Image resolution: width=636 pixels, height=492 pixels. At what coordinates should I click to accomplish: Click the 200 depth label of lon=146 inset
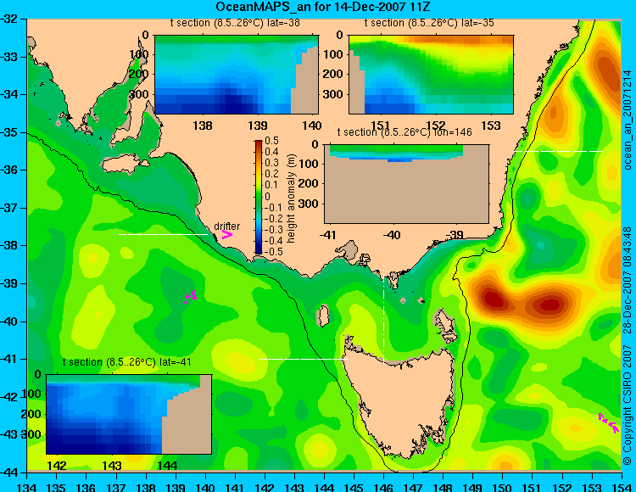coord(309,183)
